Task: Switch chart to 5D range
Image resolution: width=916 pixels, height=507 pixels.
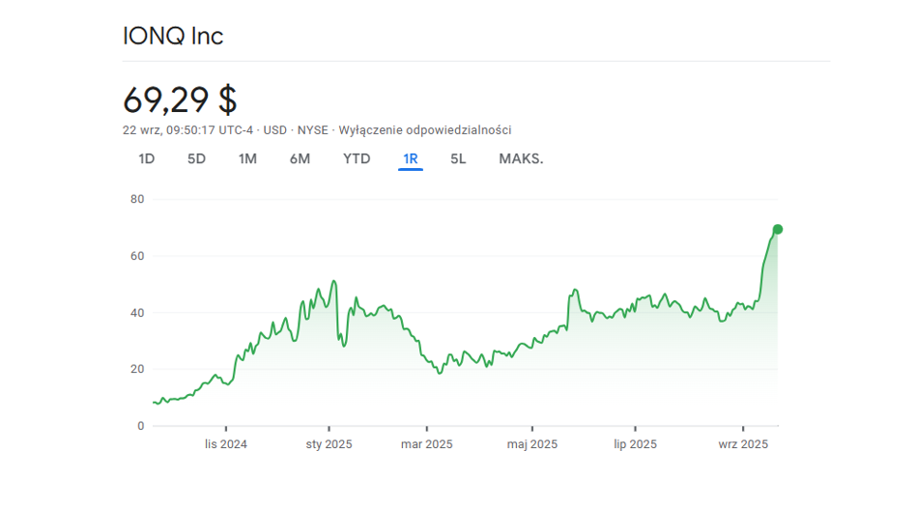Action: pyautogui.click(x=196, y=159)
